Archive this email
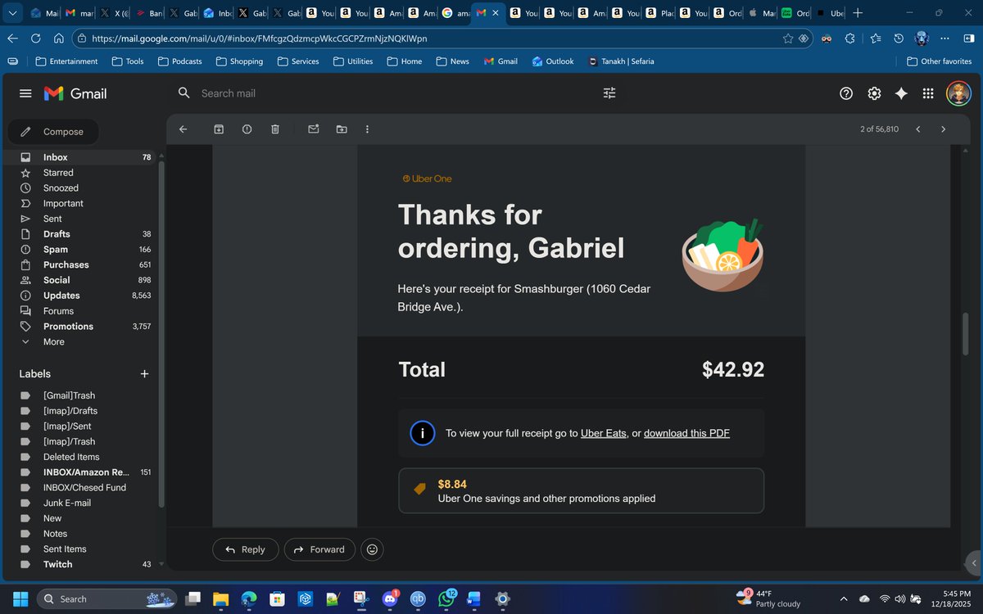This screenshot has width=983, height=614. (219, 129)
